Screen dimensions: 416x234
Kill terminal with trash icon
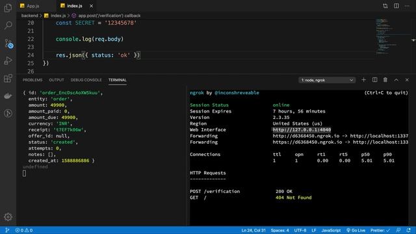(x=385, y=80)
